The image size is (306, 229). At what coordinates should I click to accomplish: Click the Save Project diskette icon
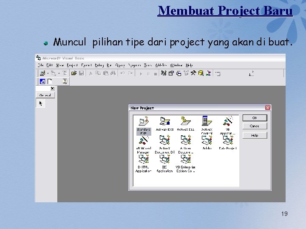(81, 73)
